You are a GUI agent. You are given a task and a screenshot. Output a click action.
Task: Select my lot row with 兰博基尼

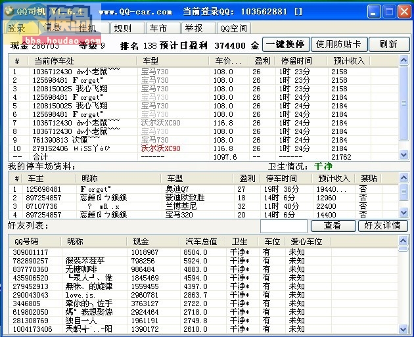(204, 206)
